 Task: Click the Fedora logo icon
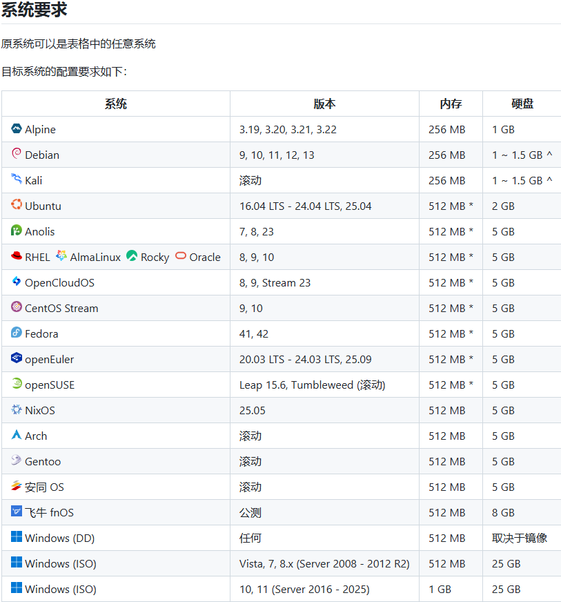pos(17,333)
